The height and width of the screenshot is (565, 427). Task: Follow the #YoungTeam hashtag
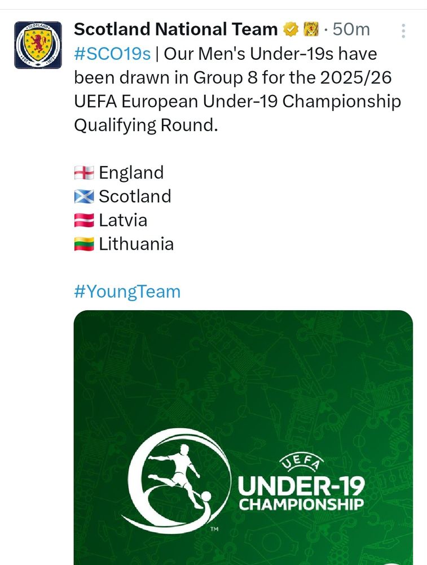[x=127, y=292]
